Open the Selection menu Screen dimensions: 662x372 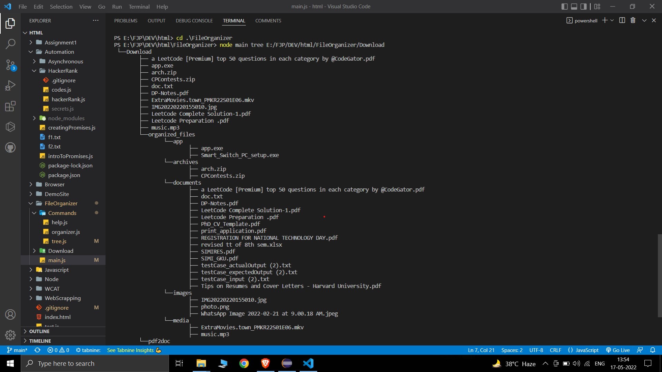click(61, 7)
